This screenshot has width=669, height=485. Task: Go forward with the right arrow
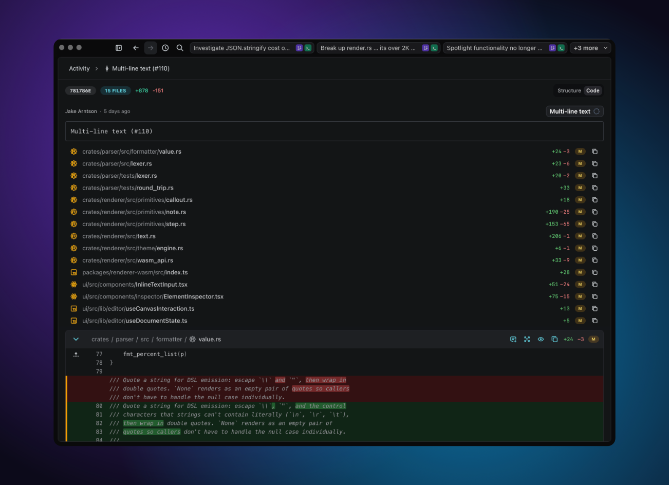pyautogui.click(x=151, y=48)
